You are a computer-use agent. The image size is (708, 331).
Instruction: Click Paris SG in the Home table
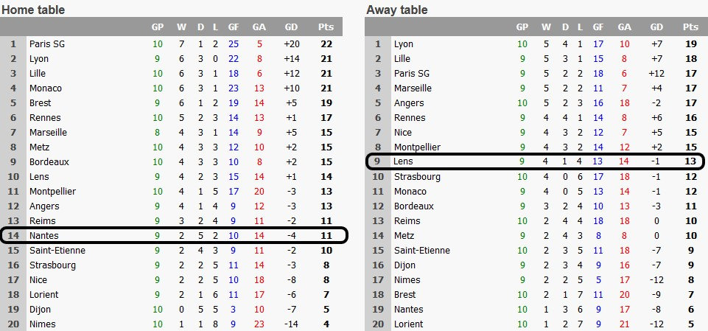[x=46, y=44]
